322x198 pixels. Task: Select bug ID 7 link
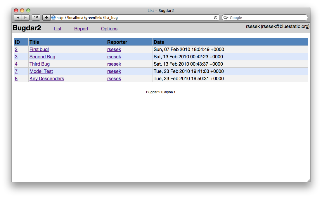pos(16,71)
